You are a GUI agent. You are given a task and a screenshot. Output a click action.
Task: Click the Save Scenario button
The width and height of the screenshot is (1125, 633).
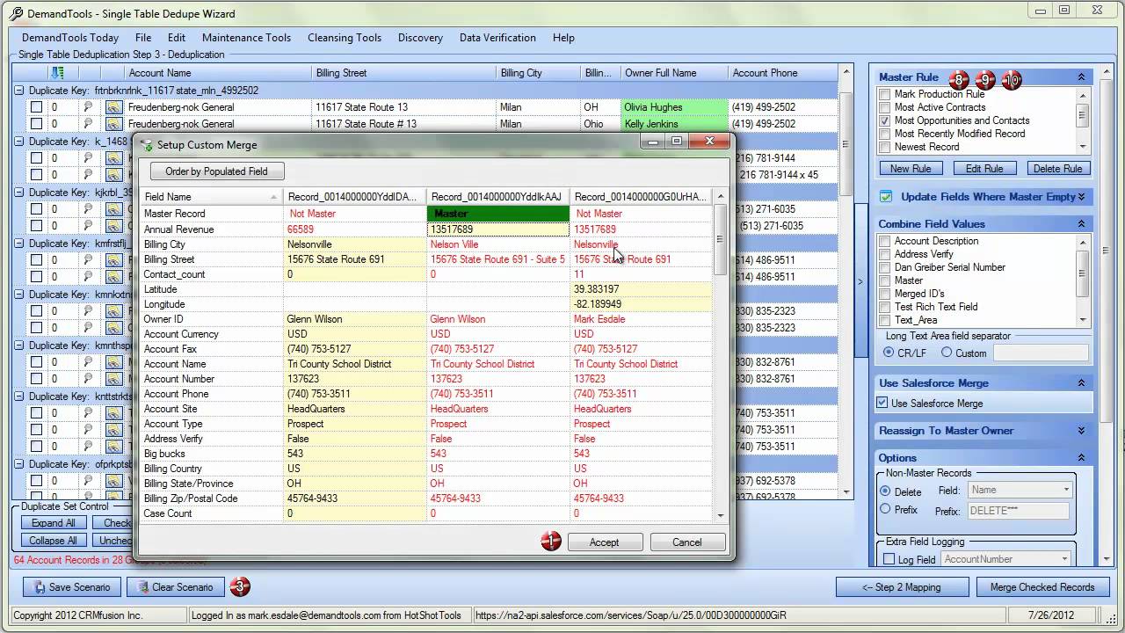pyautogui.click(x=72, y=587)
